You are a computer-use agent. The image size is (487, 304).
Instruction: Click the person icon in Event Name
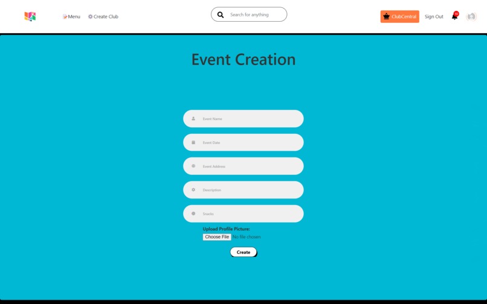point(193,118)
